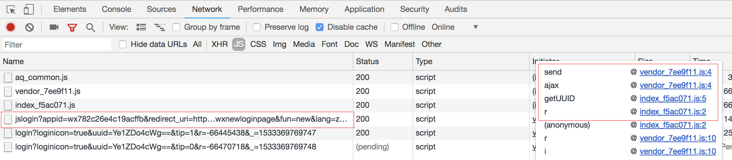732x160 pixels.
Task: Open the Online throttling dropdown
Action: pyautogui.click(x=454, y=27)
